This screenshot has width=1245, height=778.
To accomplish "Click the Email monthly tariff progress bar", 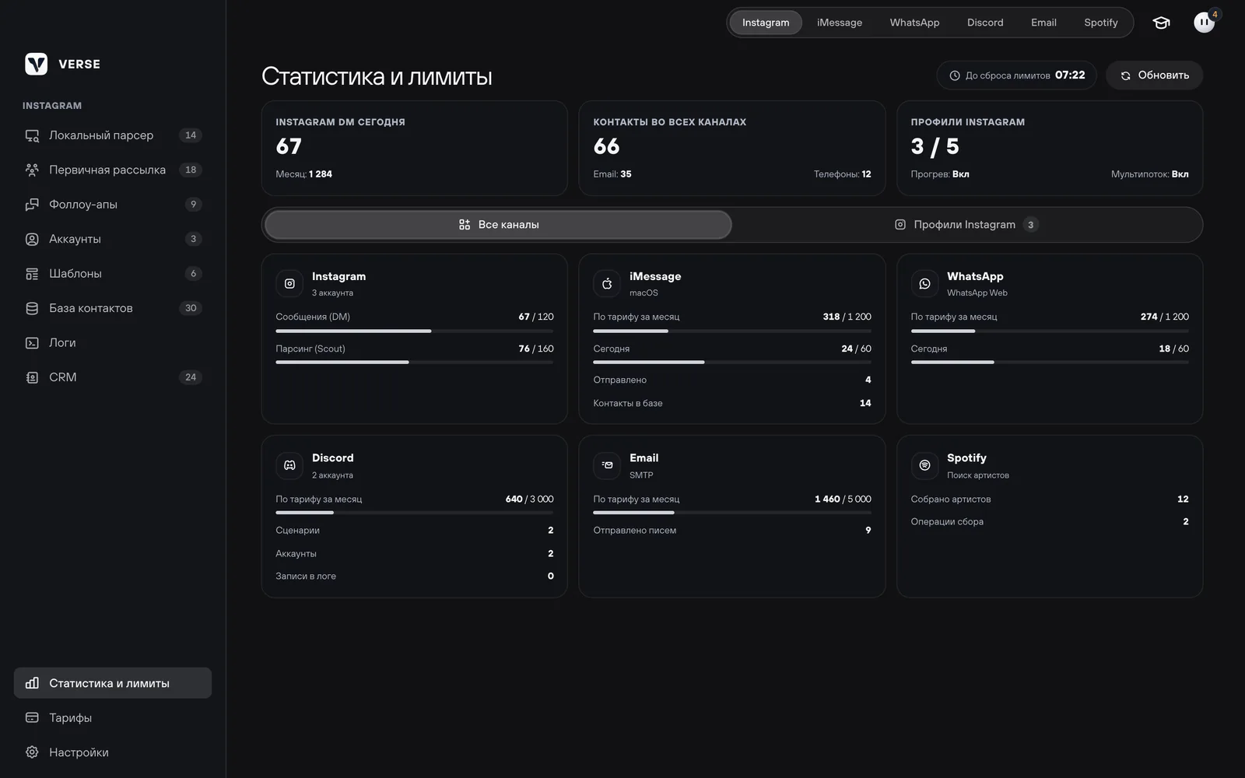I will pyautogui.click(x=732, y=513).
